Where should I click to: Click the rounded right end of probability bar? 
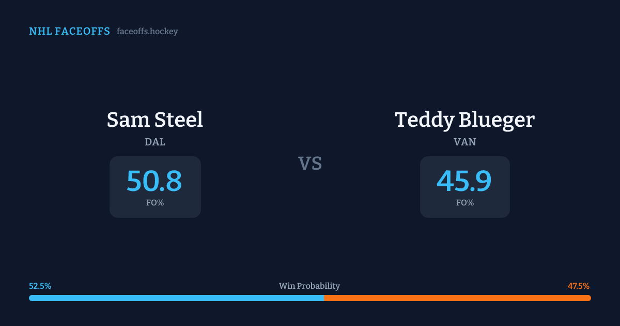pos(588,298)
